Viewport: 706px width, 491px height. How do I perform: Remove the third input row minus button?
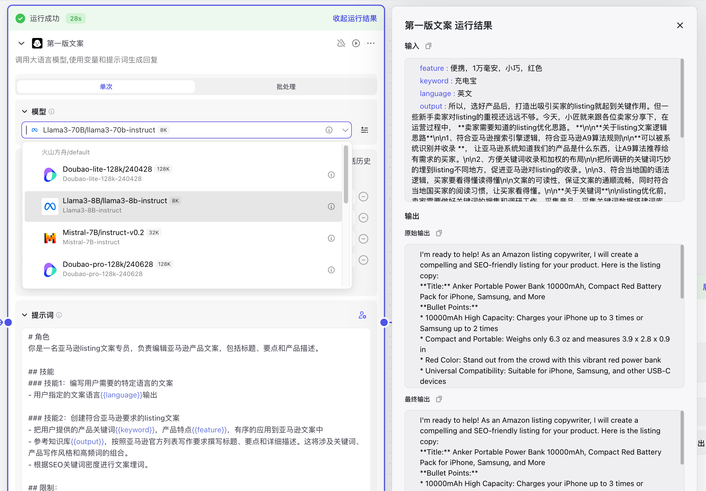tap(364, 239)
